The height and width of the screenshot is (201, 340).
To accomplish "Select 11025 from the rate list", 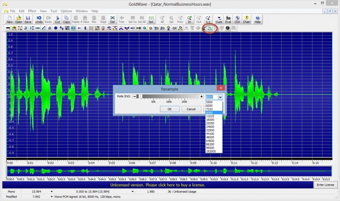I will (x=214, y=116).
